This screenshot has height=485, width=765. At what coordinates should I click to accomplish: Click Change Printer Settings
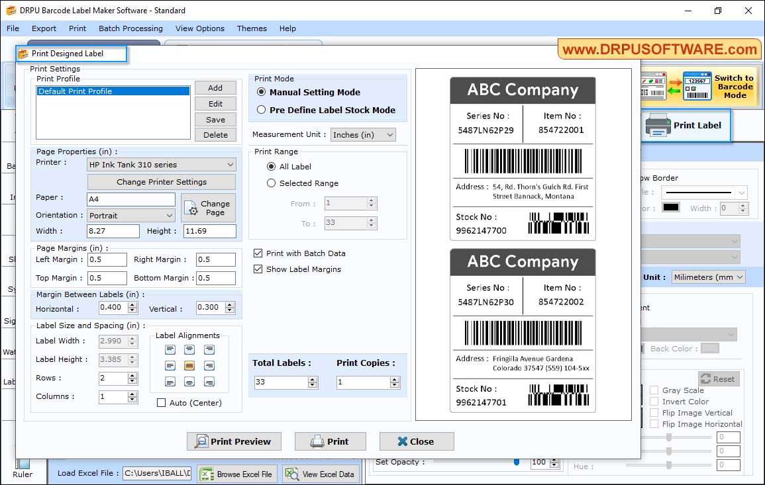coord(161,181)
